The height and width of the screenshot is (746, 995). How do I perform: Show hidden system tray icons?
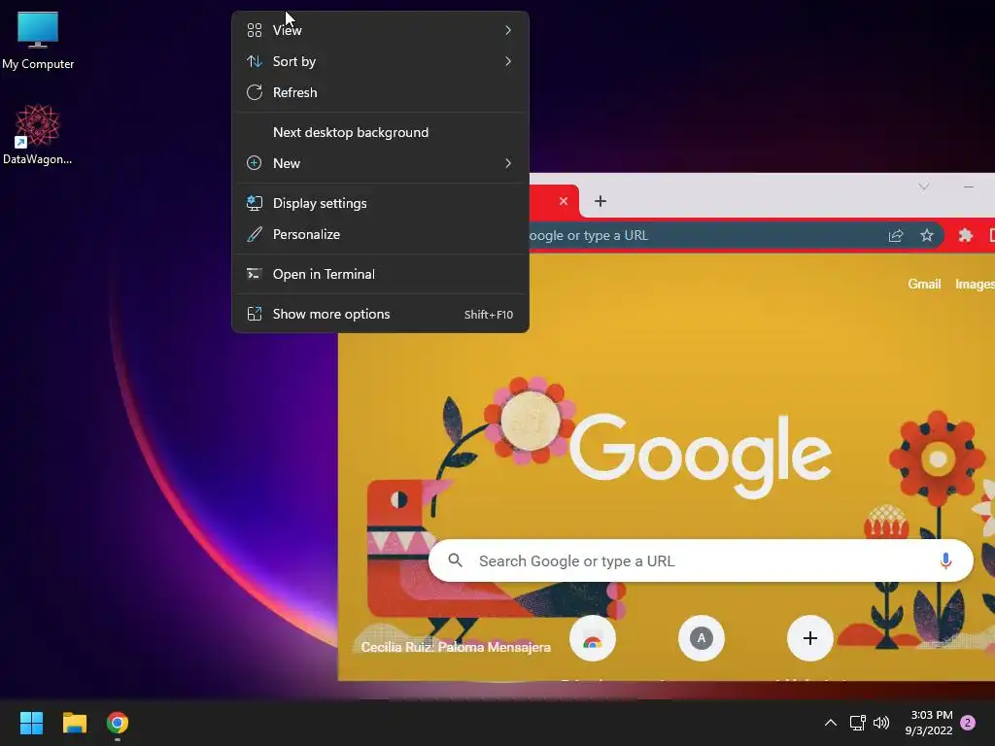830,723
